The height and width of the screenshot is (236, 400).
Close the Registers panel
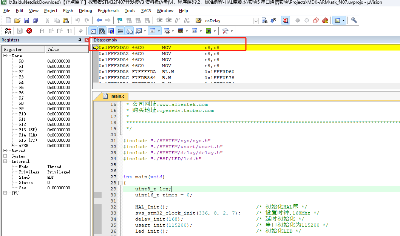tap(86, 40)
